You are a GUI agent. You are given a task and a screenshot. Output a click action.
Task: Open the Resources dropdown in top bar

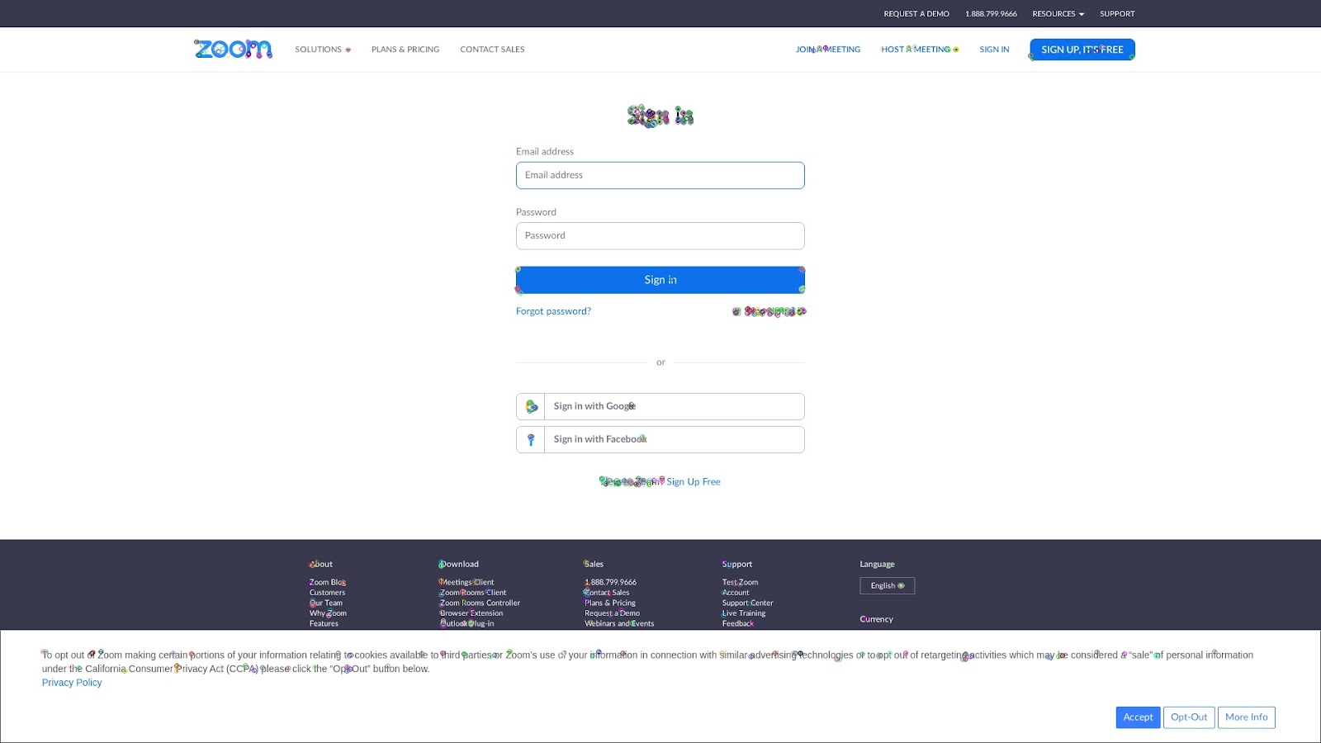click(1058, 14)
